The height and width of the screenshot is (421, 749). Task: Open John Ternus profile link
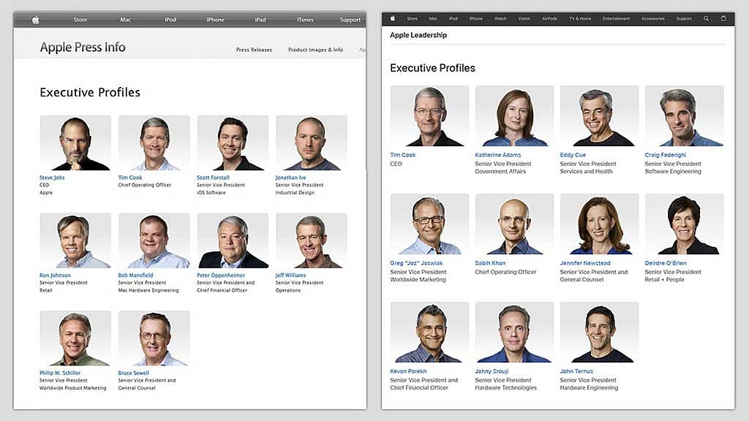tap(576, 371)
